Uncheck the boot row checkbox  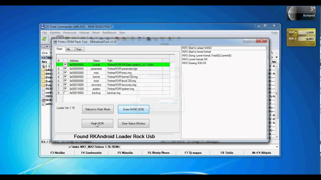click(x=65, y=80)
